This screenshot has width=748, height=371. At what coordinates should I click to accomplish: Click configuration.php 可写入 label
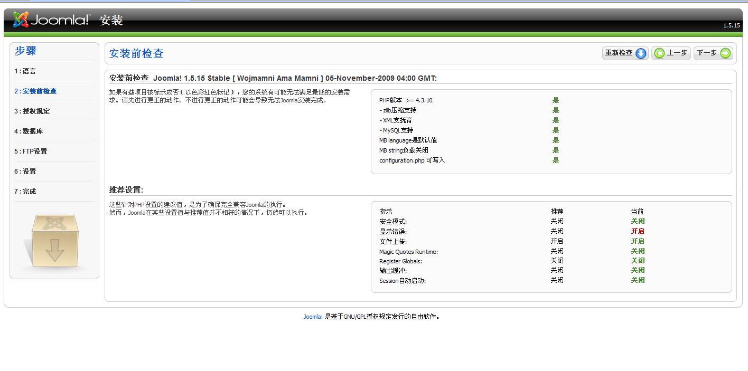point(412,160)
